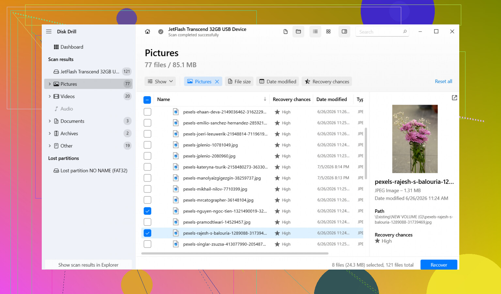Expand the Documents tree item
The width and height of the screenshot is (501, 294).
pos(50,121)
